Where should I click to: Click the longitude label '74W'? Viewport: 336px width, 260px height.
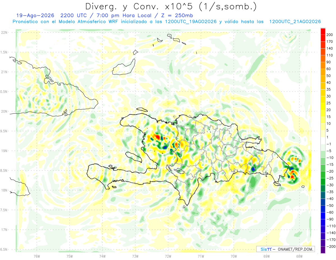102,257
